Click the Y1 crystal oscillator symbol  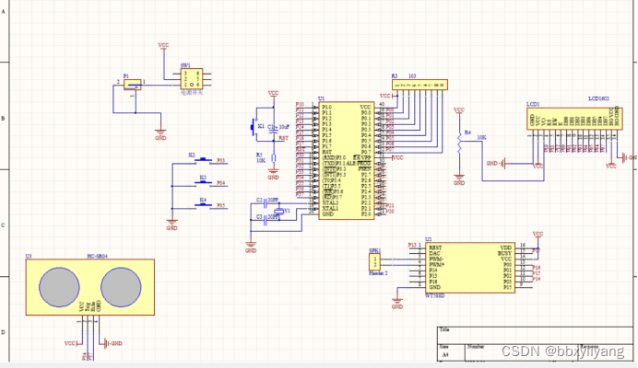point(279,212)
